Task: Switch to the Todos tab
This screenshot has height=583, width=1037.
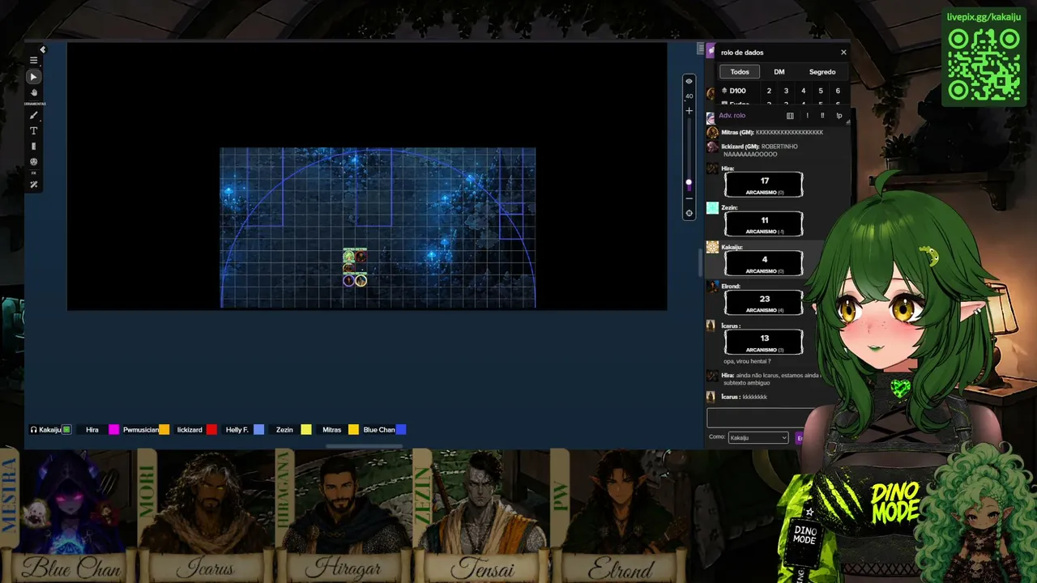Action: pos(740,72)
